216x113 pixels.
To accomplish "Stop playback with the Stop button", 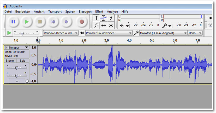I will point(40,22).
